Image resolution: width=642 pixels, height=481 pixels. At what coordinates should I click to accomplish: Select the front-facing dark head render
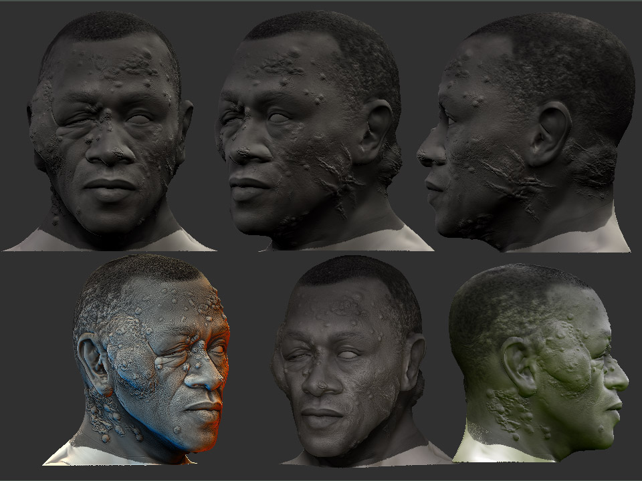click(110, 131)
